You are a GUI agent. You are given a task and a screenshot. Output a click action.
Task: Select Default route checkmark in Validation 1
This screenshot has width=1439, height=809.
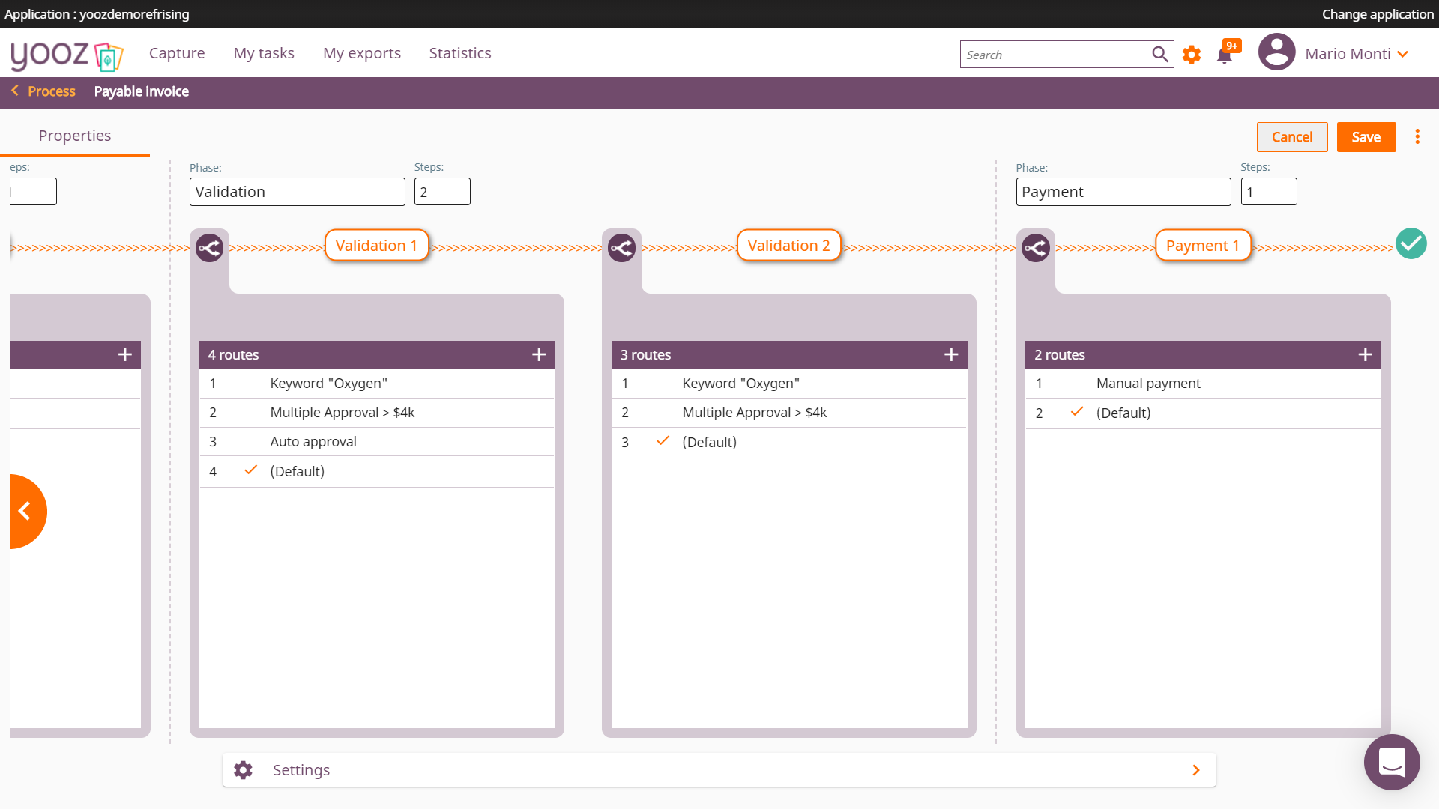pos(251,470)
